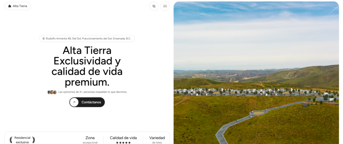Click the Contáctanos button label
The width and height of the screenshot is (343, 144).
pyautogui.click(x=91, y=102)
